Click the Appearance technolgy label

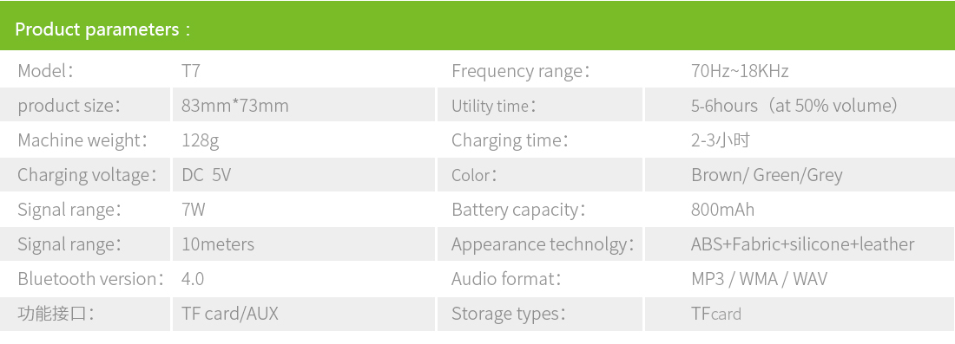(x=543, y=244)
